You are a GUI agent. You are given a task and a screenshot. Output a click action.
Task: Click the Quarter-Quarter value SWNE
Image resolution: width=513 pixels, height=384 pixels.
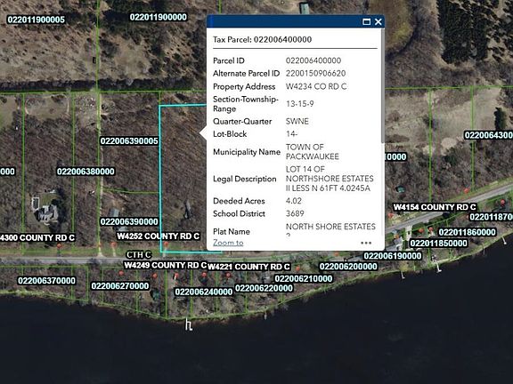[x=297, y=122]
